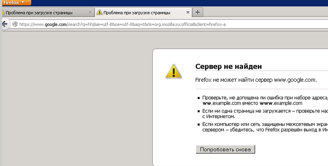
Task: Click the 'Сервер не найден' heading
Action: point(229,67)
